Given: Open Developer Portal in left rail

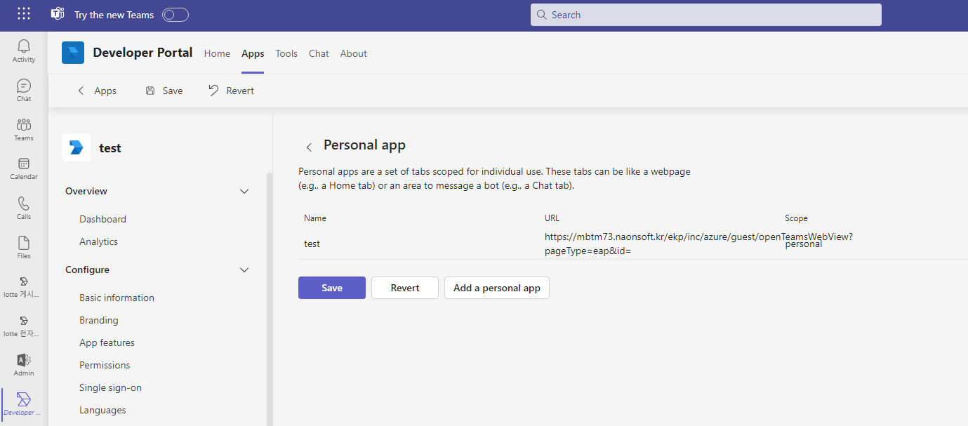Looking at the screenshot, I should 24,405.
